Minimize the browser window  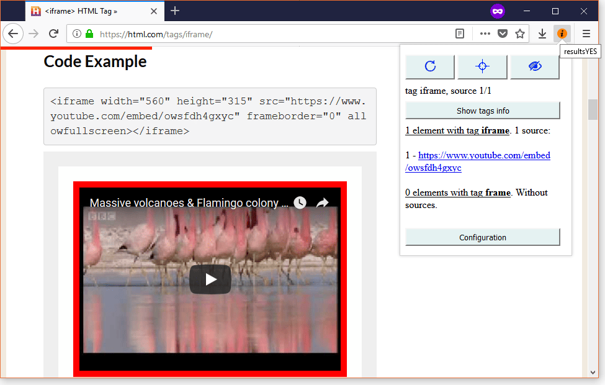(x=527, y=11)
